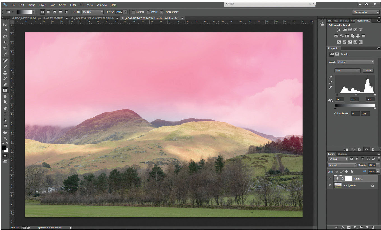Toggle Quick Mask mode
This screenshot has width=381, height=230.
(5, 155)
